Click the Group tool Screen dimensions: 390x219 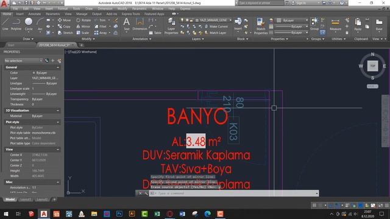click(x=314, y=24)
